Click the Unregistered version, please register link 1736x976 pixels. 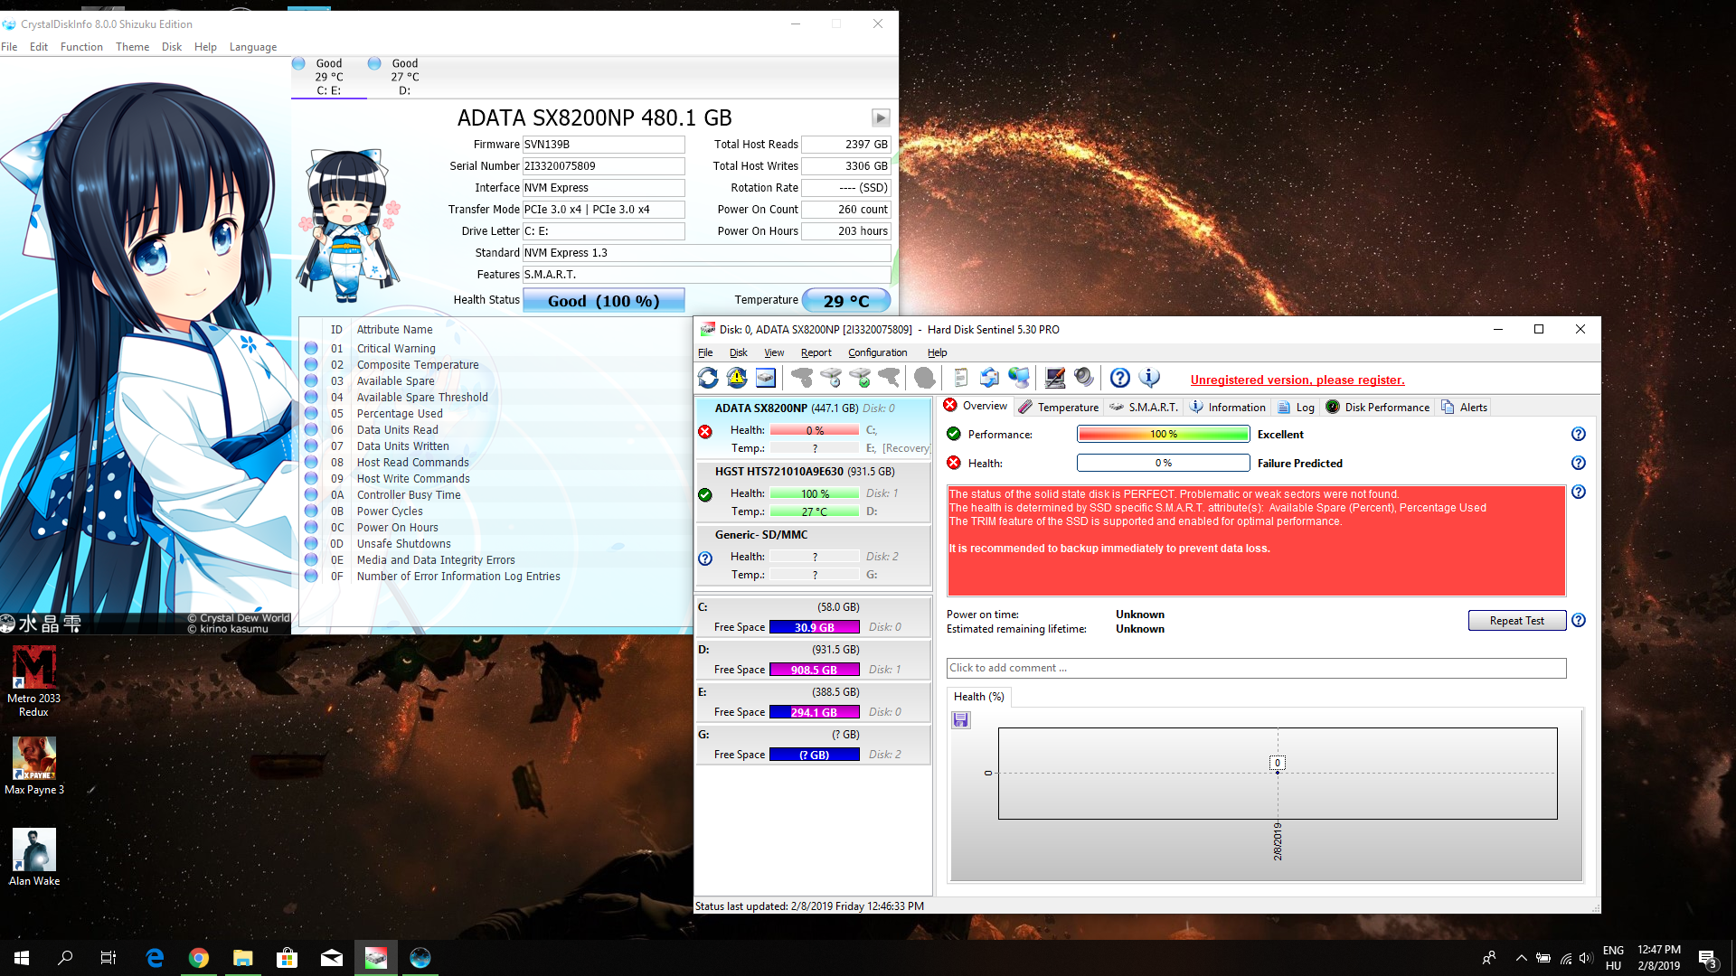[x=1297, y=380]
